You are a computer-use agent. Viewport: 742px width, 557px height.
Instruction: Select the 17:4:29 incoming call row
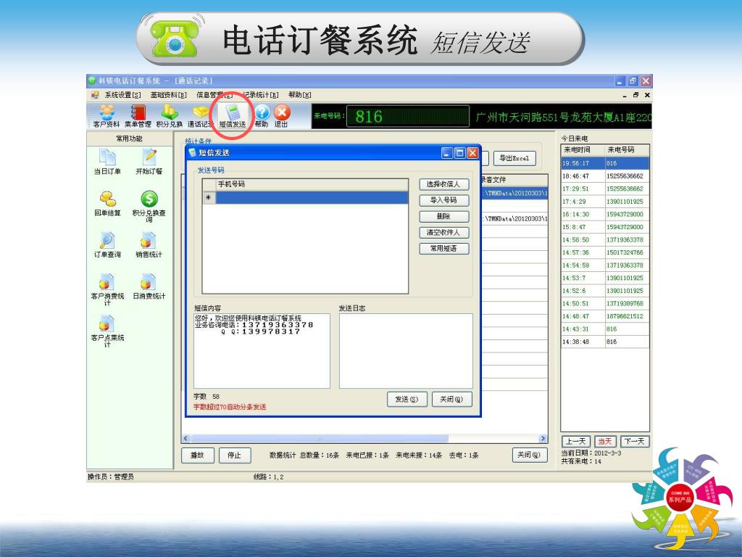point(605,202)
